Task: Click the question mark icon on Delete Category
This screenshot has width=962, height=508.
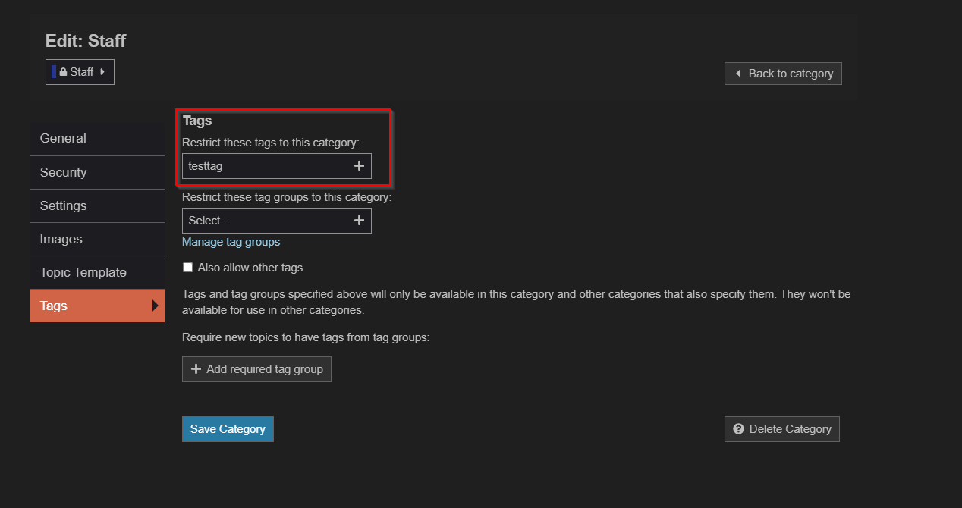Action: tap(739, 429)
